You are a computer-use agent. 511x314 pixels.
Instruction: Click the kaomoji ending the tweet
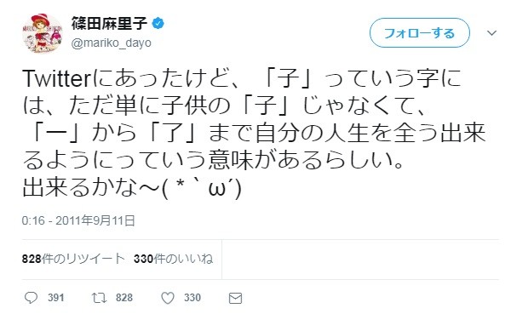click(x=202, y=189)
